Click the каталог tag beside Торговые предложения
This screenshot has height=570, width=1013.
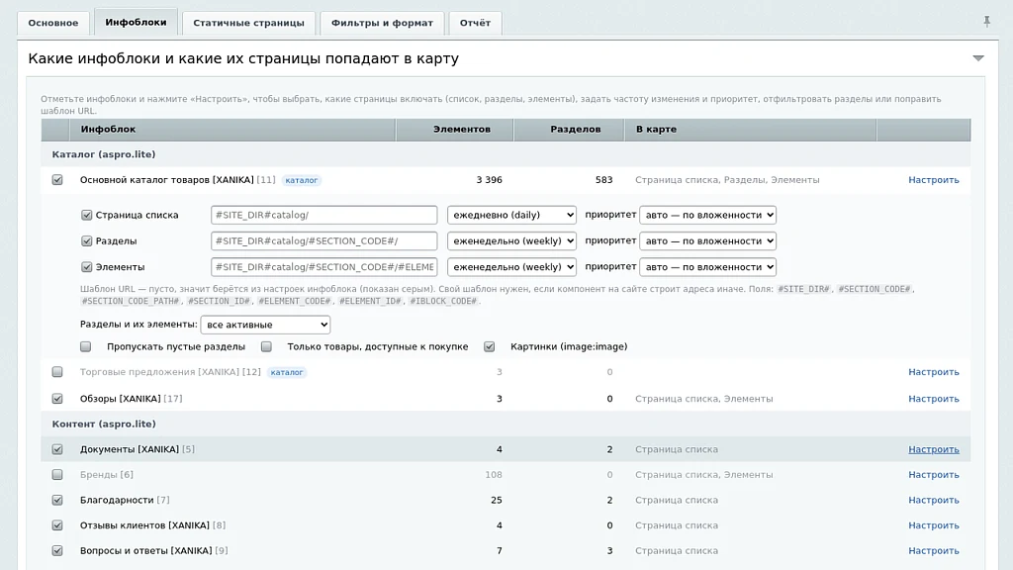pyautogui.click(x=286, y=372)
